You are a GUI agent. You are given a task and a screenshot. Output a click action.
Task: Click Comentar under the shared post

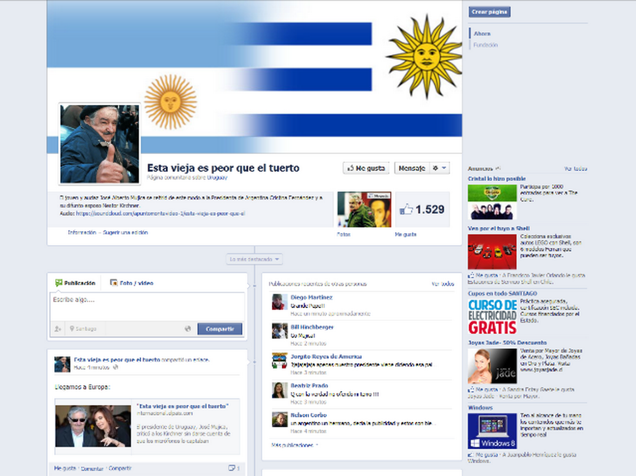92,468
